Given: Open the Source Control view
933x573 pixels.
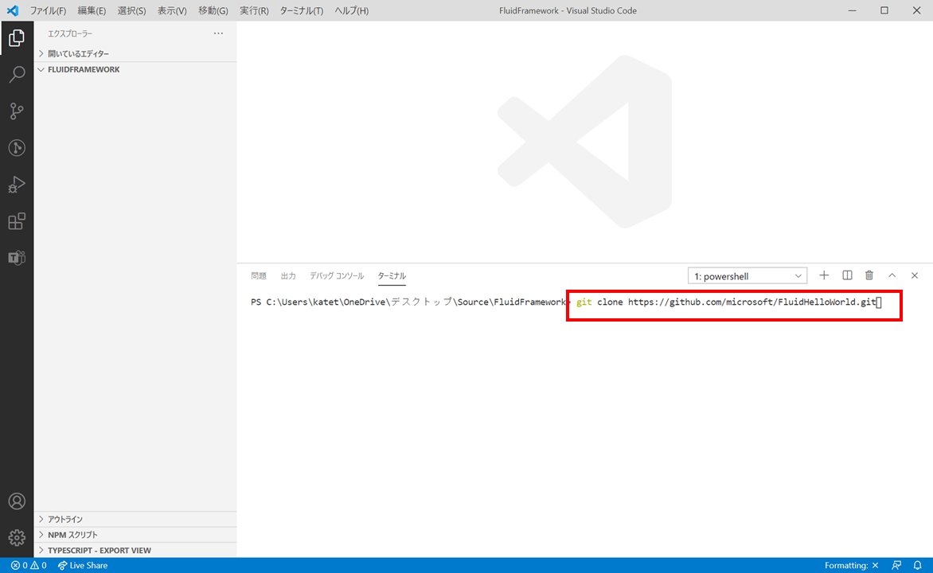Looking at the screenshot, I should tap(18, 111).
